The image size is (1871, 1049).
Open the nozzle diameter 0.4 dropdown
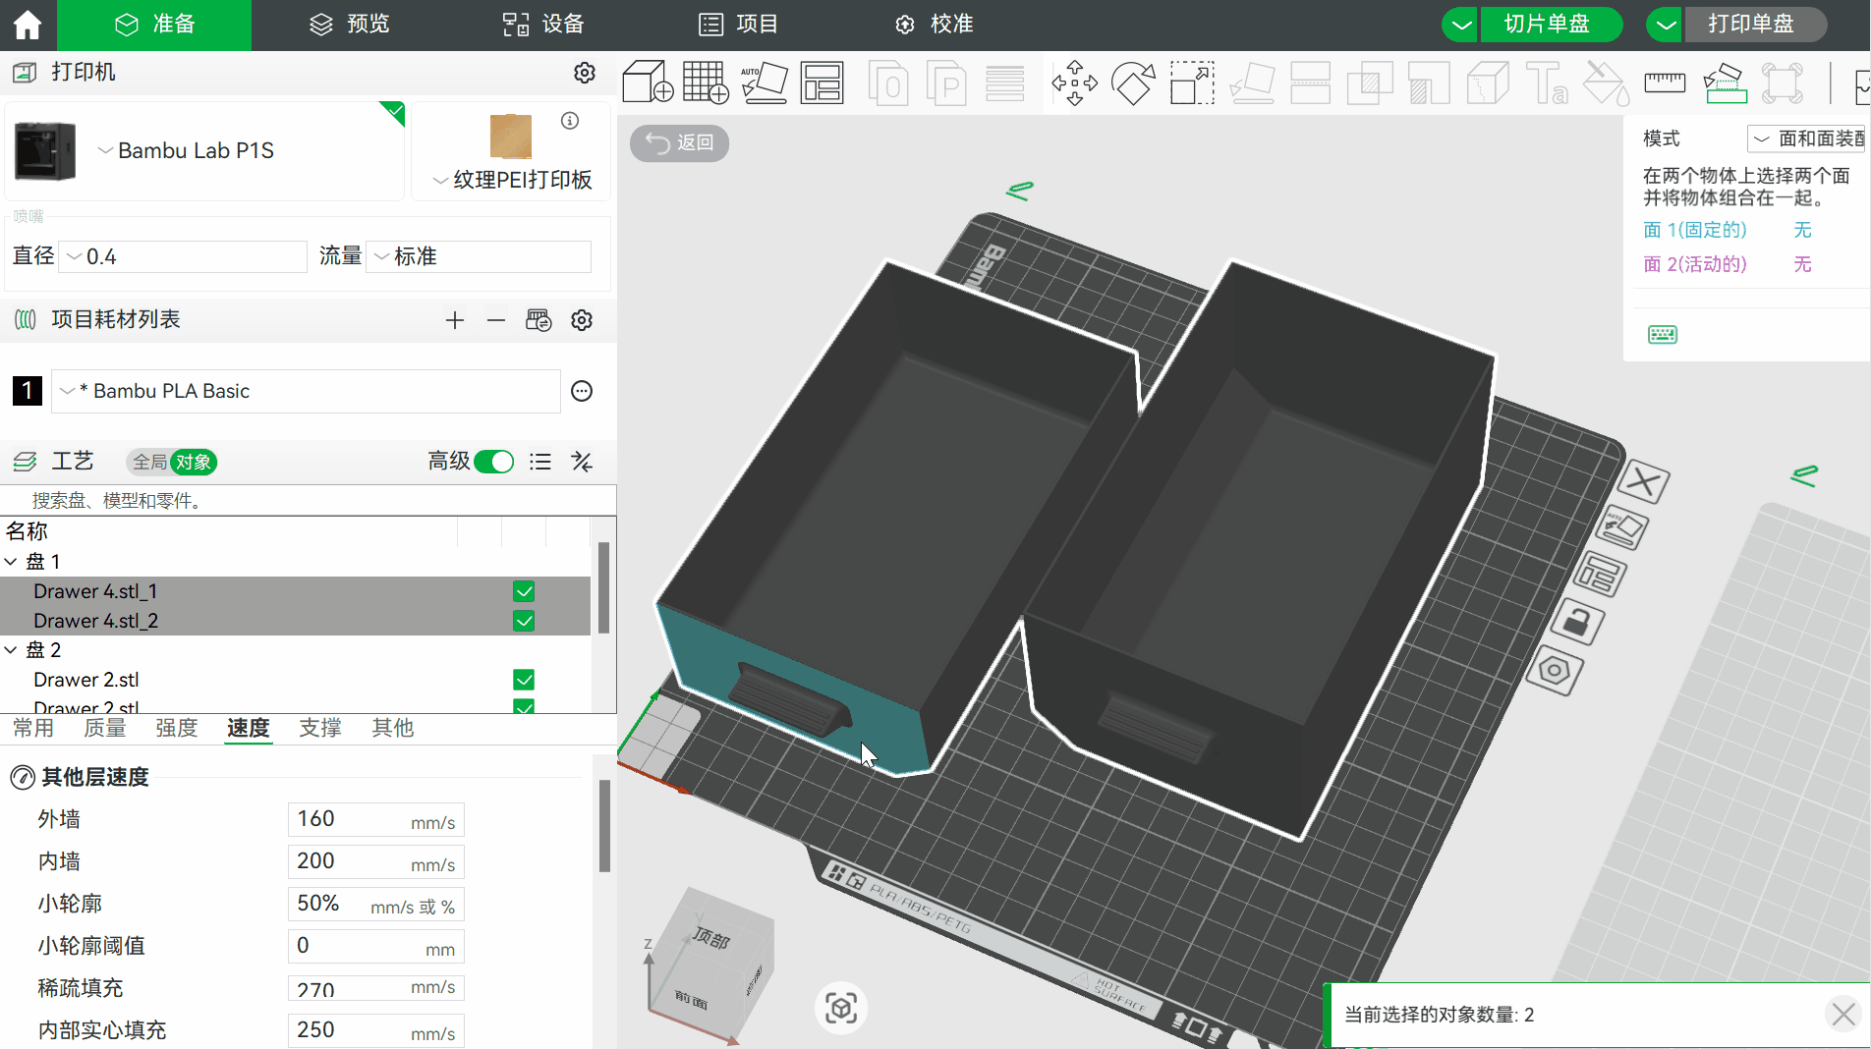point(183,256)
